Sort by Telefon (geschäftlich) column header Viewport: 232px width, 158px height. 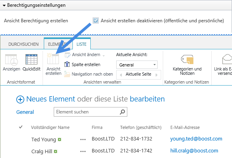[x=141, y=127]
